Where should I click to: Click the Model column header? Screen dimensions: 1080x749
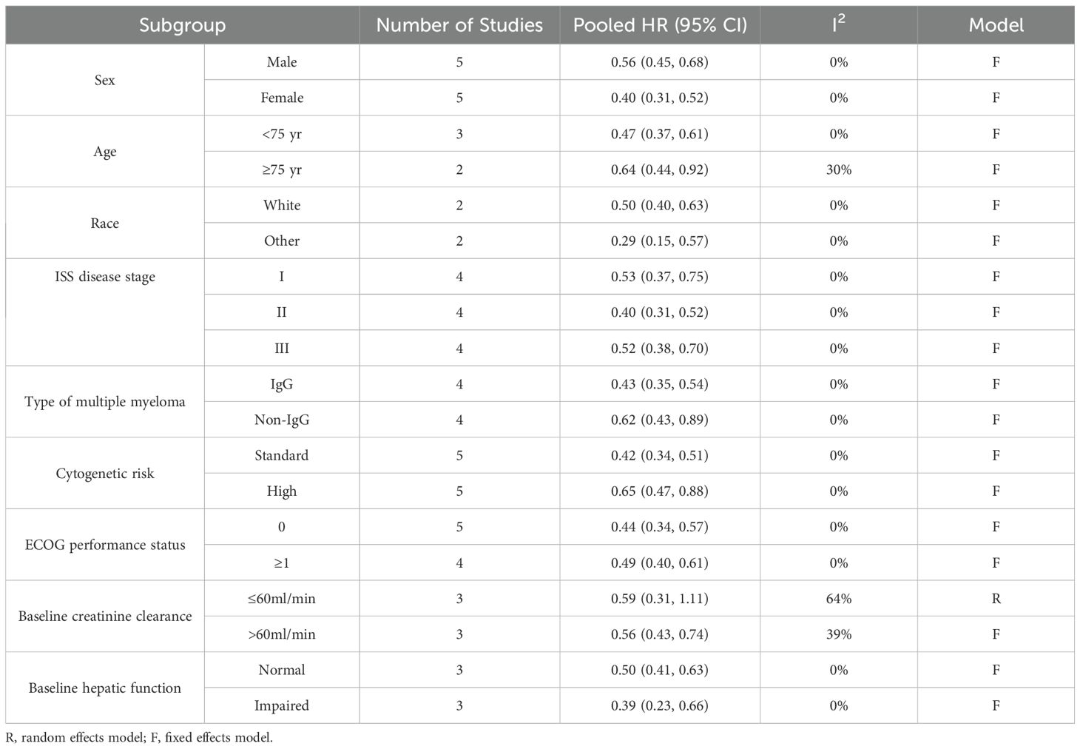[996, 25]
